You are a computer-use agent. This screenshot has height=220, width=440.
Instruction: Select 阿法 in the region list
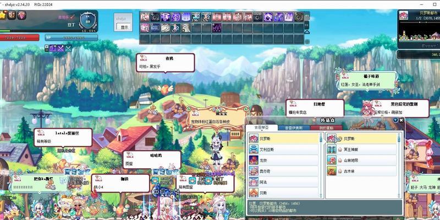[283, 182]
